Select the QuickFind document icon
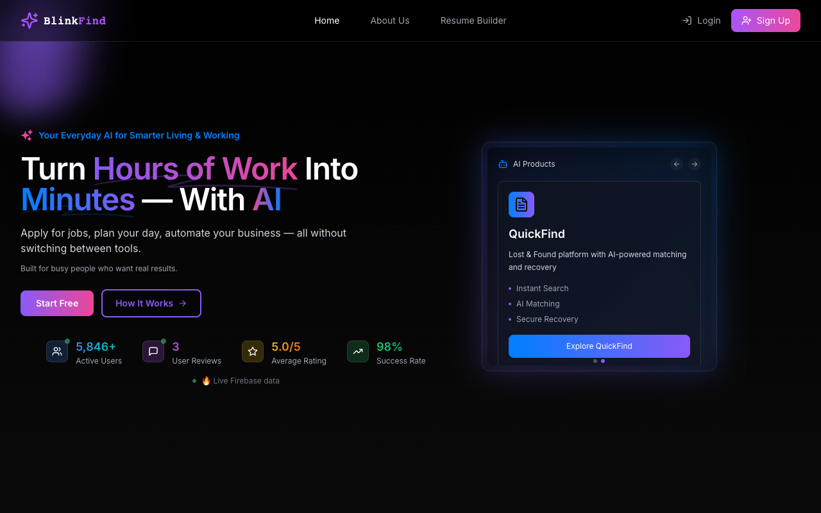 tap(521, 205)
